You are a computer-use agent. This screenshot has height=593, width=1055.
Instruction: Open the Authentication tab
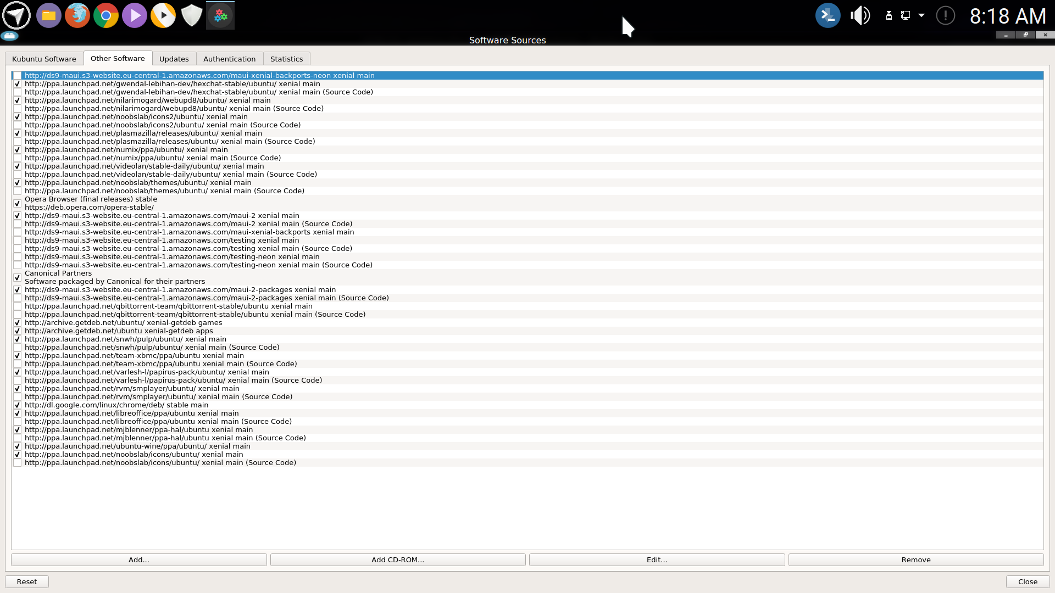[x=229, y=59]
